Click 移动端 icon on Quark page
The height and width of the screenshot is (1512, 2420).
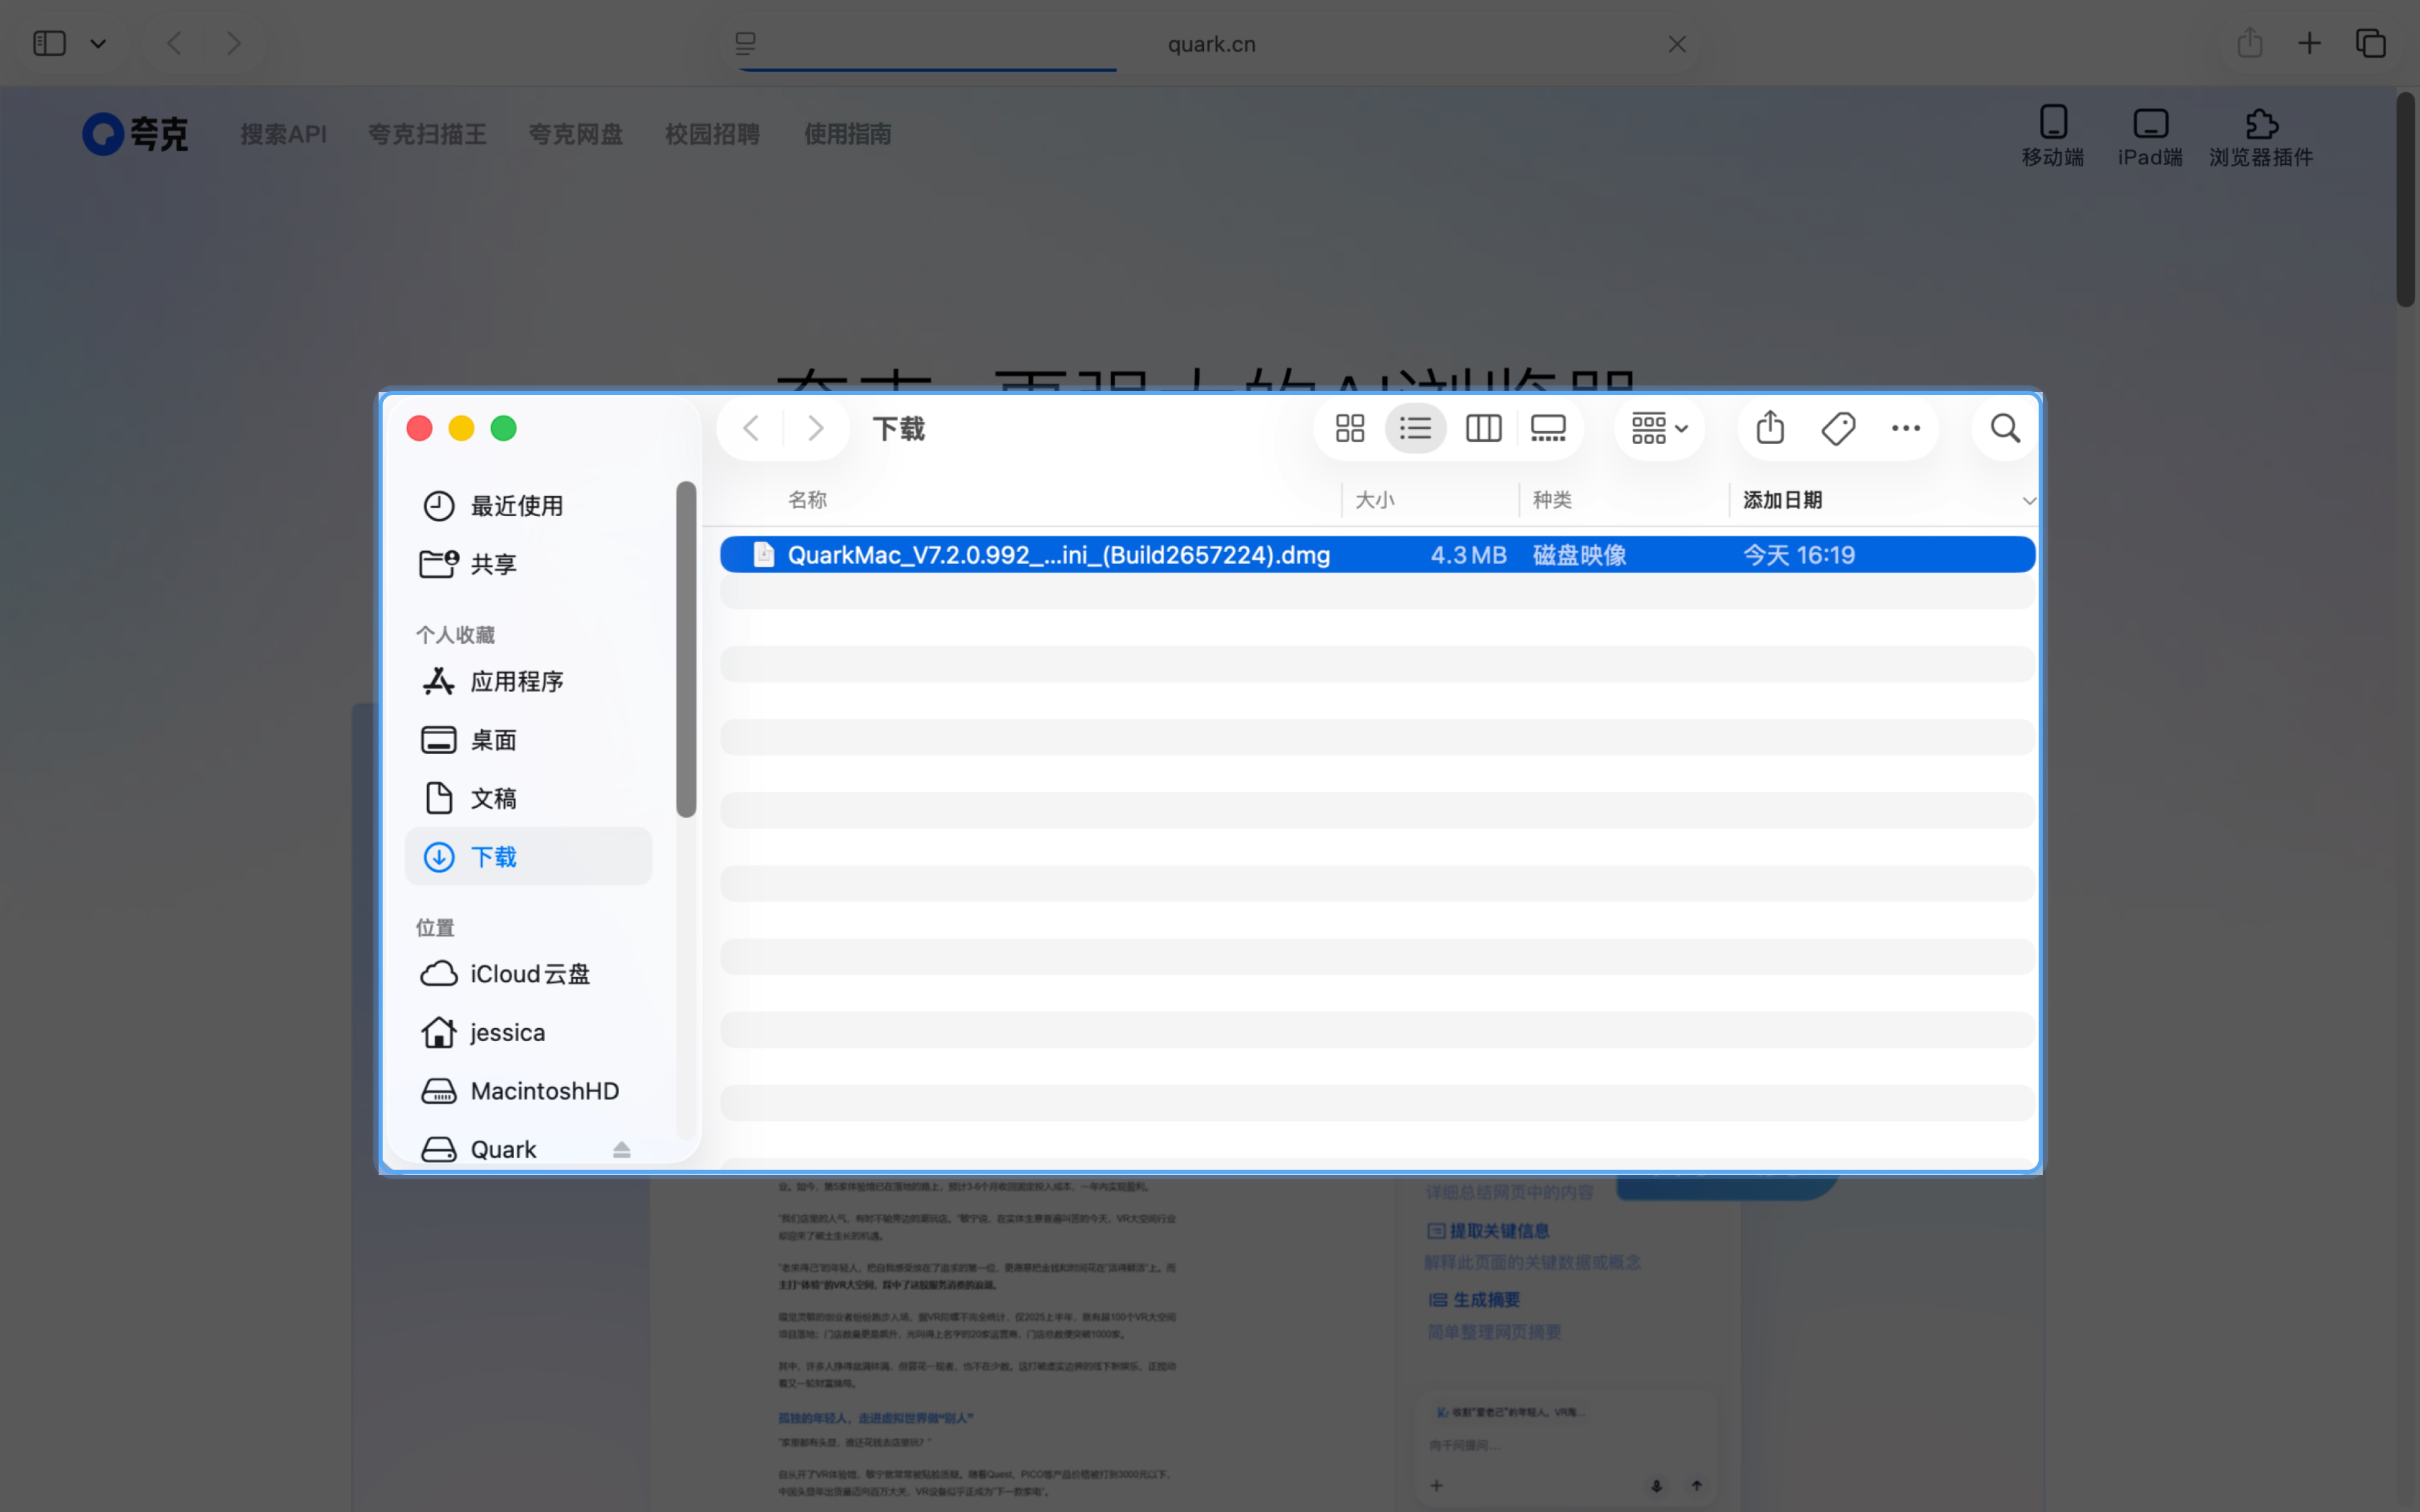click(x=2053, y=136)
